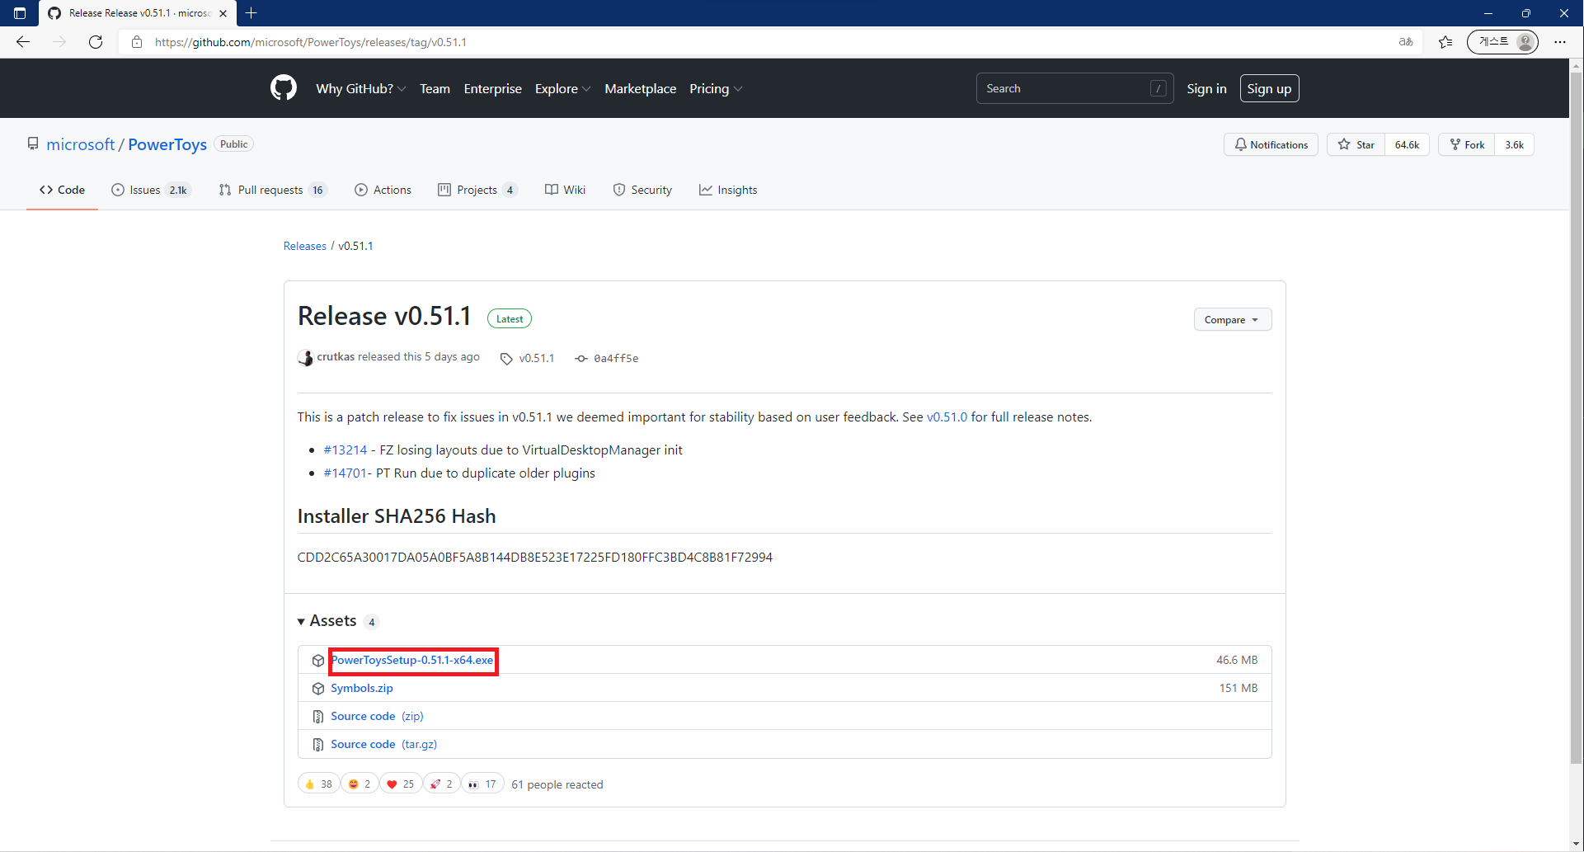Open the browser tab actions icon
The height and width of the screenshot is (852, 1584).
click(20, 13)
